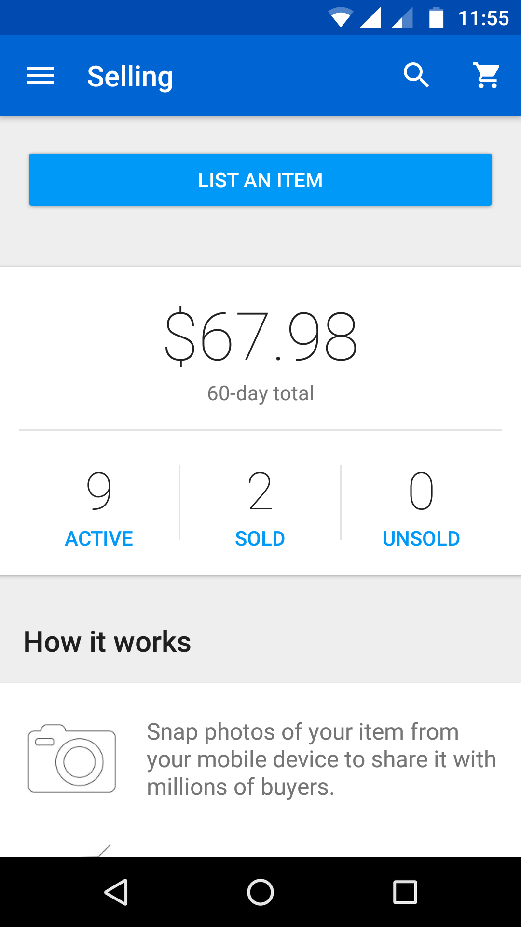This screenshot has width=521, height=927.
Task: Tap the 9 active listings count
Action: tap(99, 492)
